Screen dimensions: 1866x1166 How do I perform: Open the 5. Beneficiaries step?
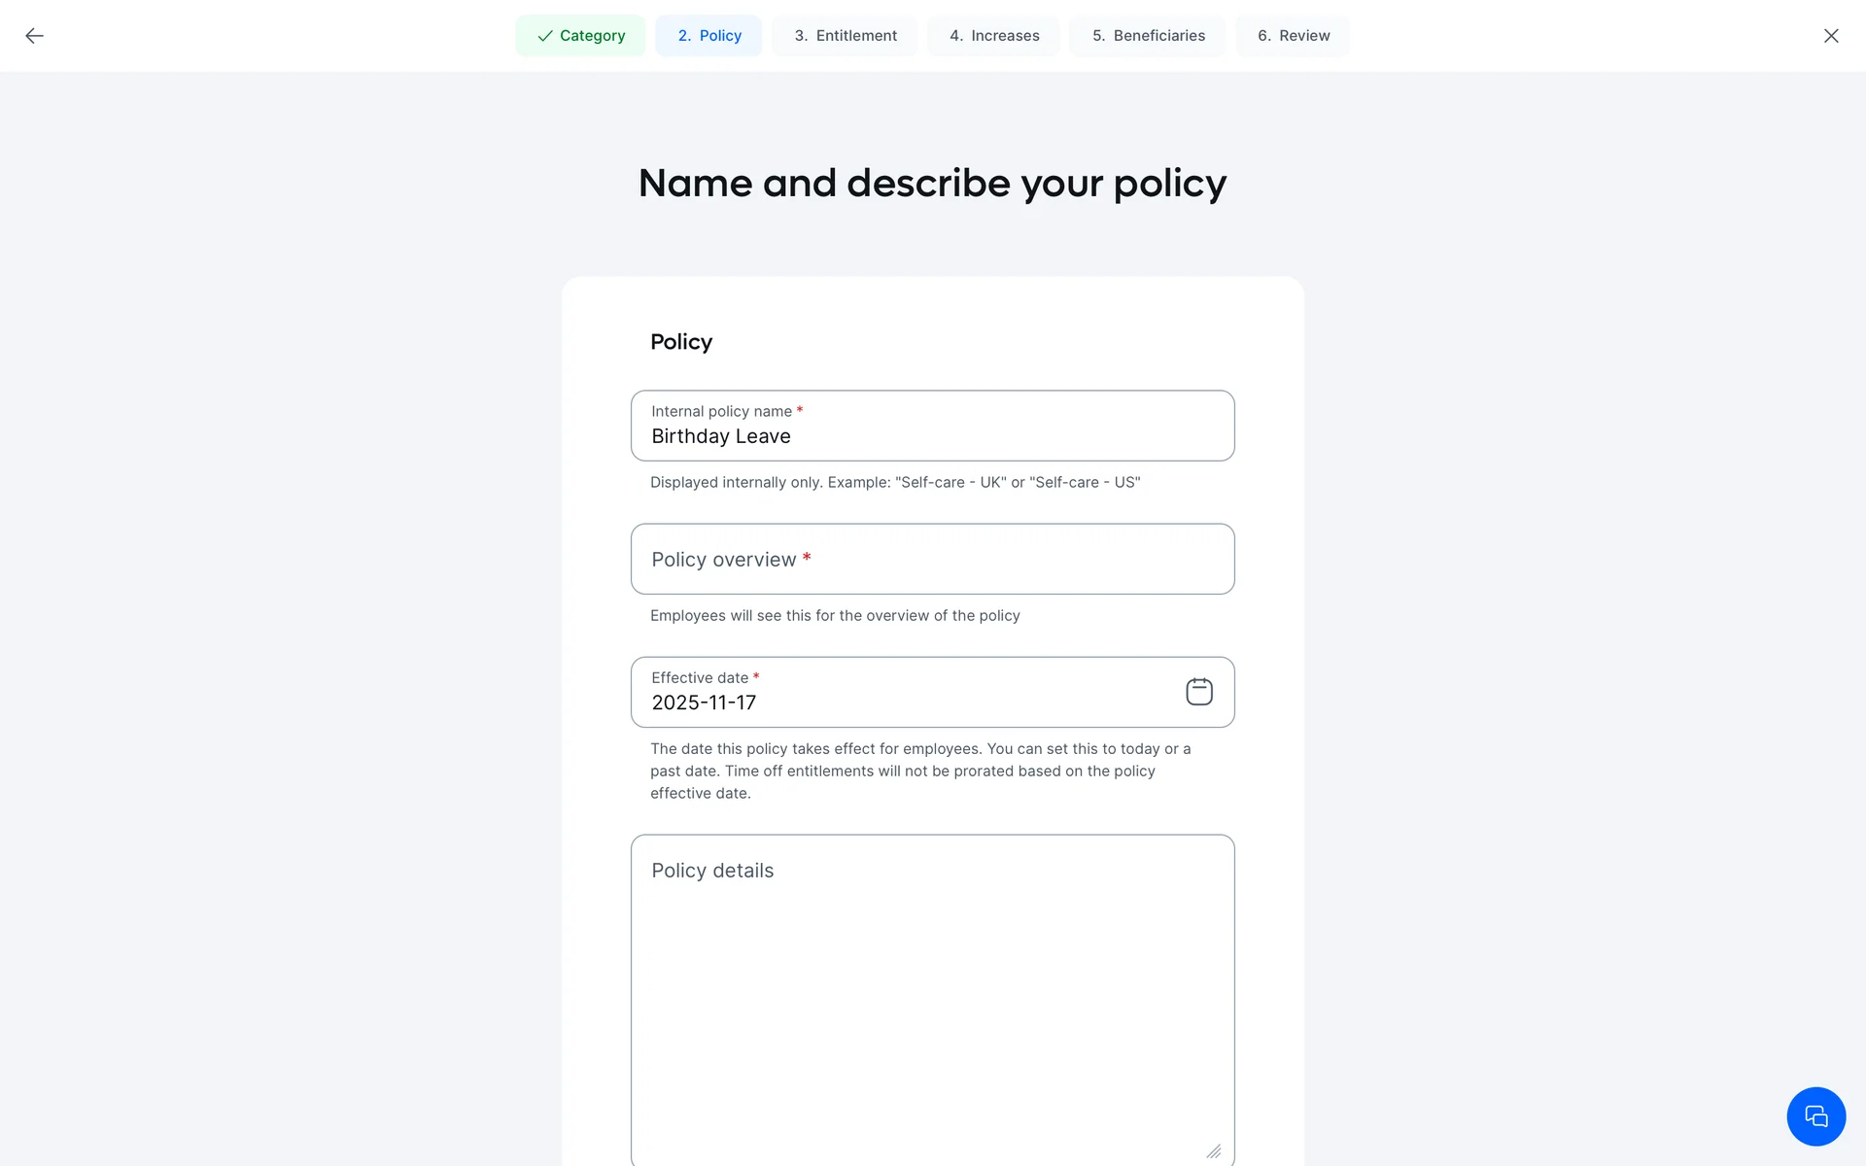point(1148,36)
